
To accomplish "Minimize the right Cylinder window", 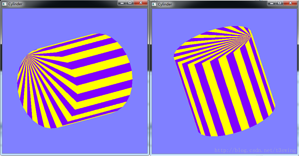I will click(x=272, y=3).
